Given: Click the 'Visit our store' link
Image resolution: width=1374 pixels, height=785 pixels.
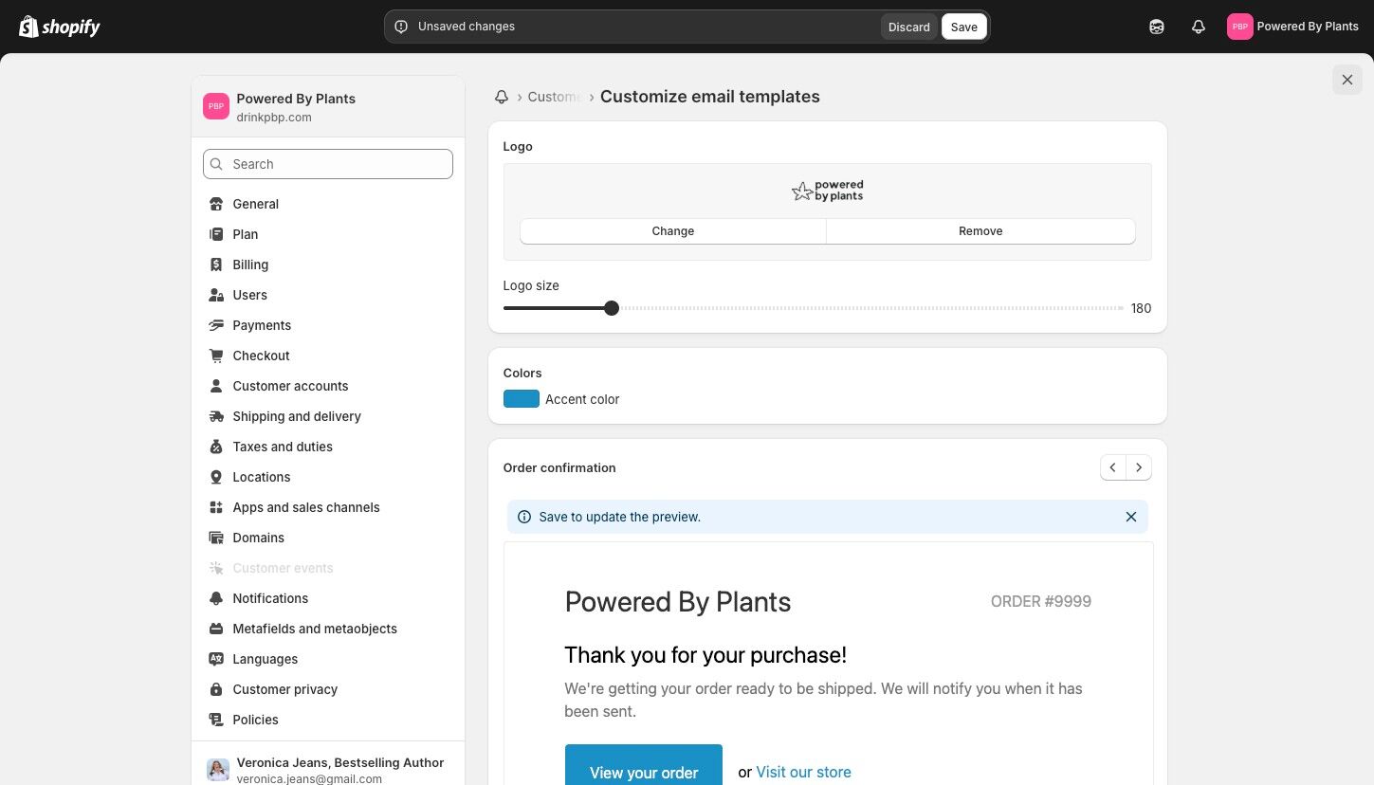Looking at the screenshot, I should 803,772.
